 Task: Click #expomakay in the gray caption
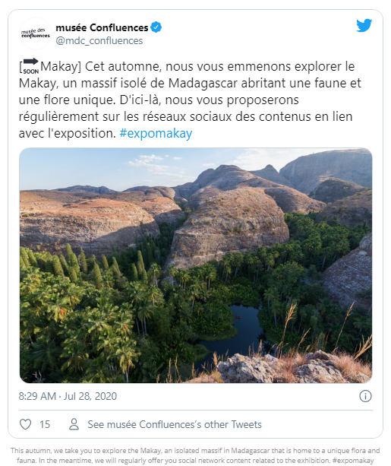click(x=353, y=461)
